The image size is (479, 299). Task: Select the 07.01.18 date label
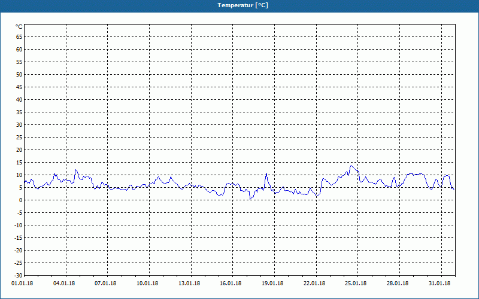pos(105,283)
